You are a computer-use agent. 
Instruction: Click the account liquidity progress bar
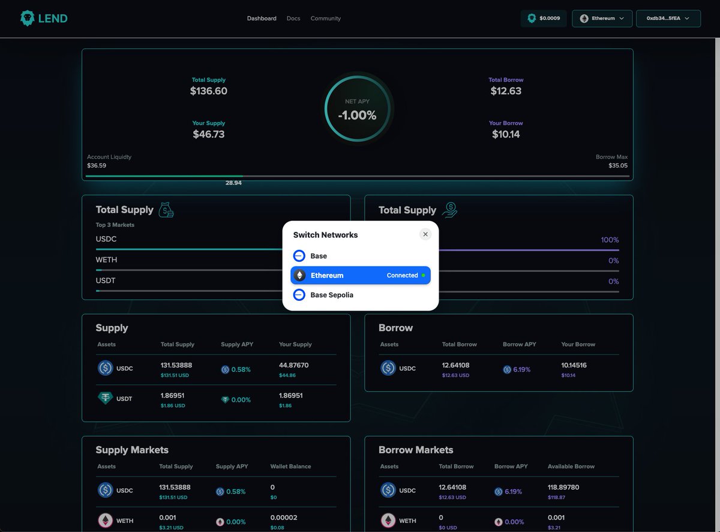point(358,177)
